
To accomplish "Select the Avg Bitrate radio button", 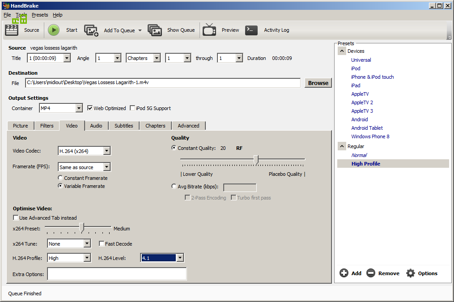I will 174,186.
